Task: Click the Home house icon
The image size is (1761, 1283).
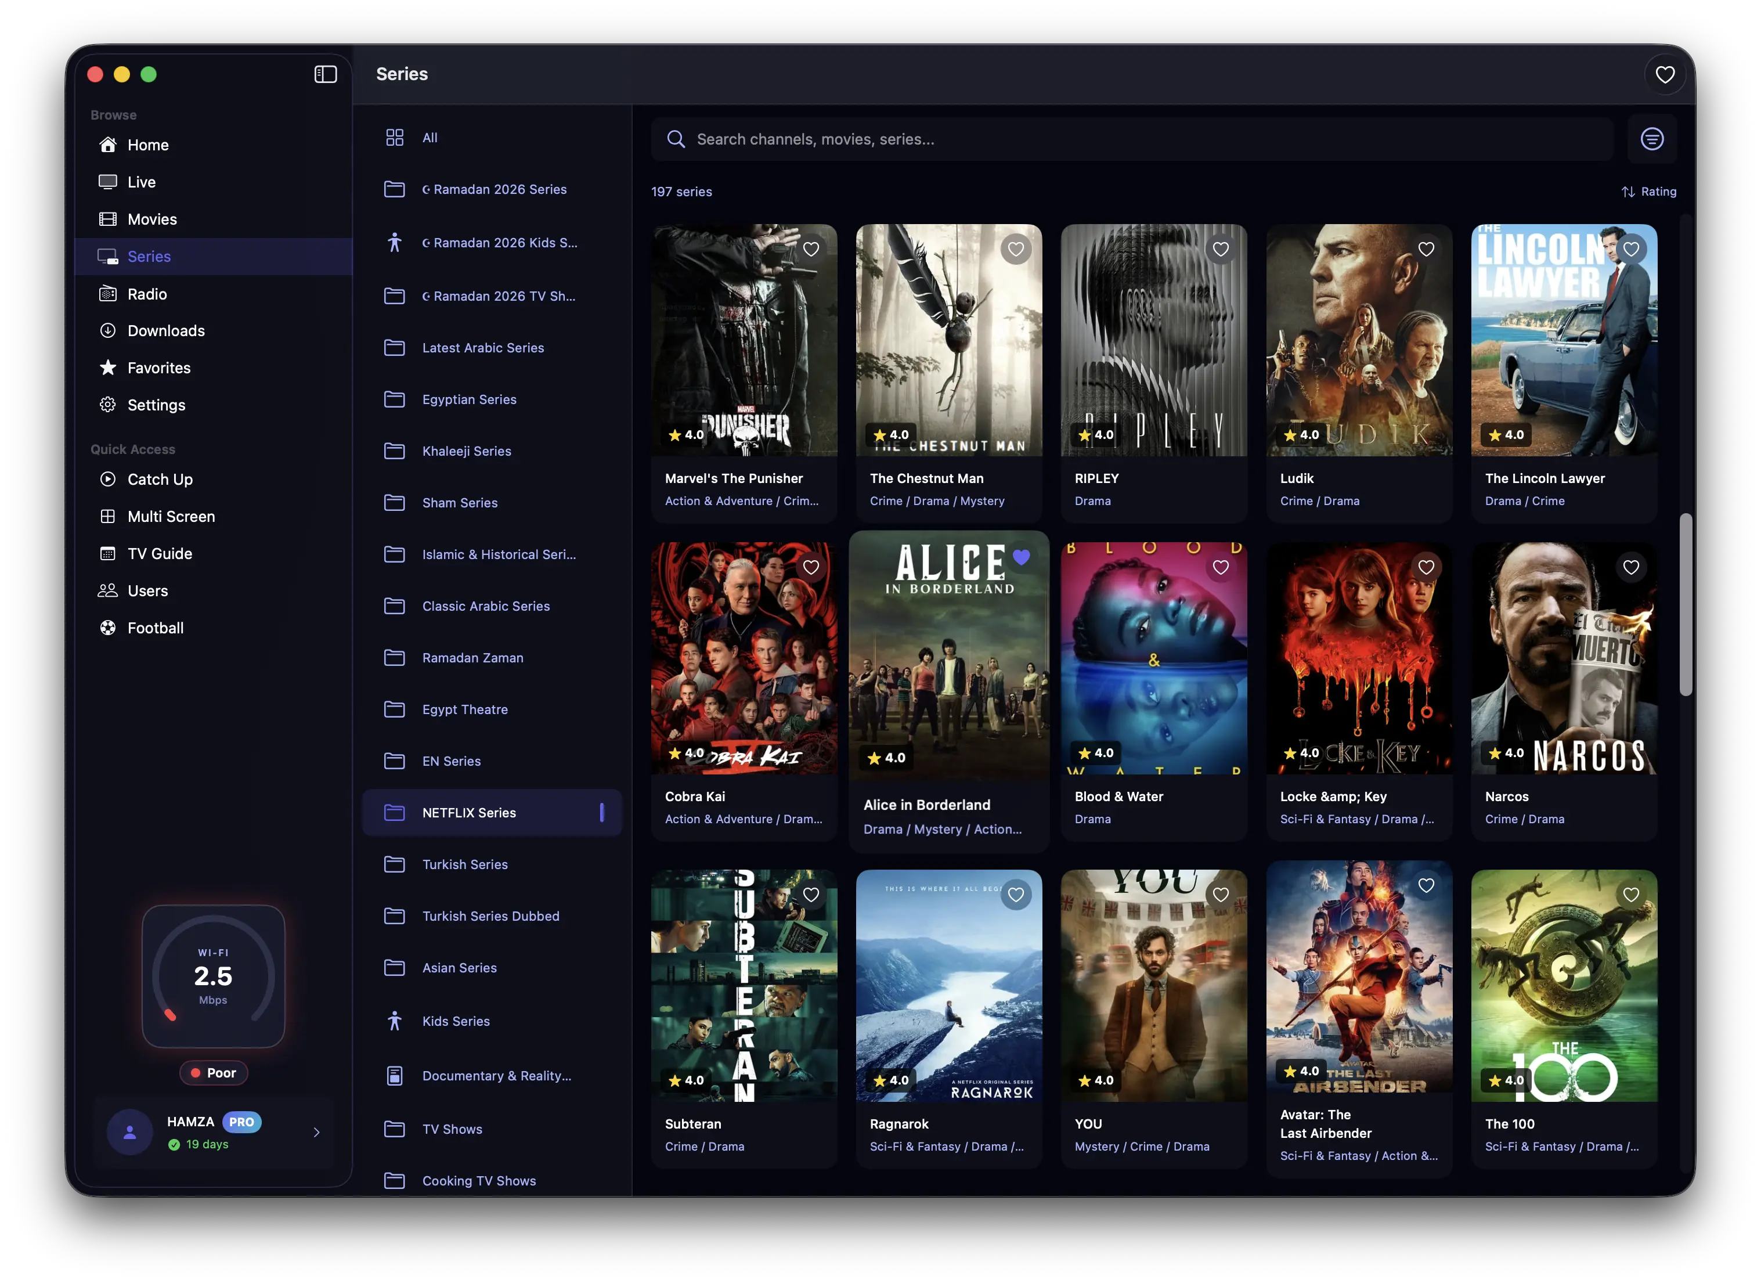Action: (108, 145)
